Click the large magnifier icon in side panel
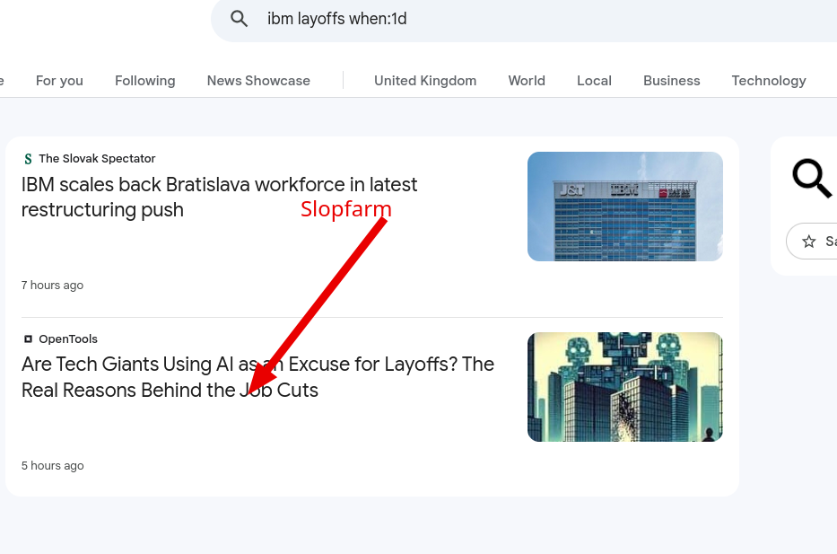The image size is (837, 554). 812,179
